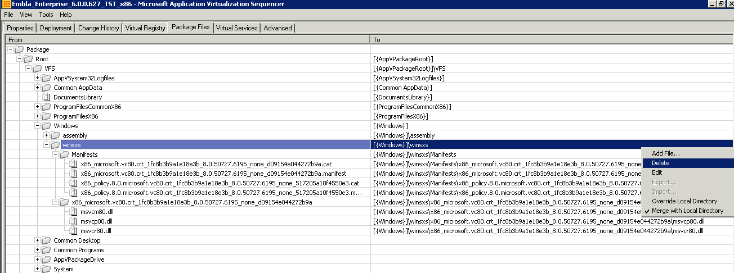Click the winsxs folder icon
Screen dimensions: 734x273
[55, 145]
